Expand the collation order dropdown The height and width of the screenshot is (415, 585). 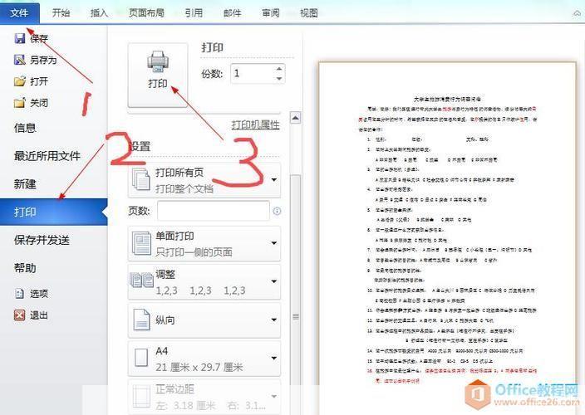pyautogui.click(x=273, y=282)
